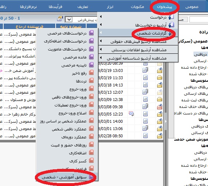Click the درخواست‌های مرخصی report icon
The width and height of the screenshot is (208, 186).
tap(91, 33)
